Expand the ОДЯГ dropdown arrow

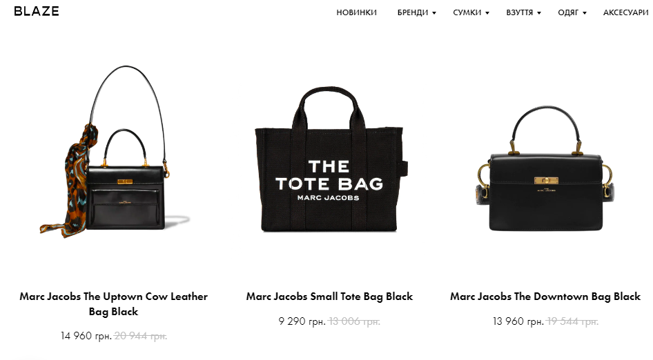pyautogui.click(x=585, y=13)
